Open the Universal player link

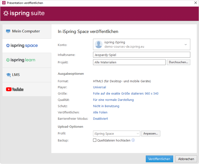(x=100, y=87)
